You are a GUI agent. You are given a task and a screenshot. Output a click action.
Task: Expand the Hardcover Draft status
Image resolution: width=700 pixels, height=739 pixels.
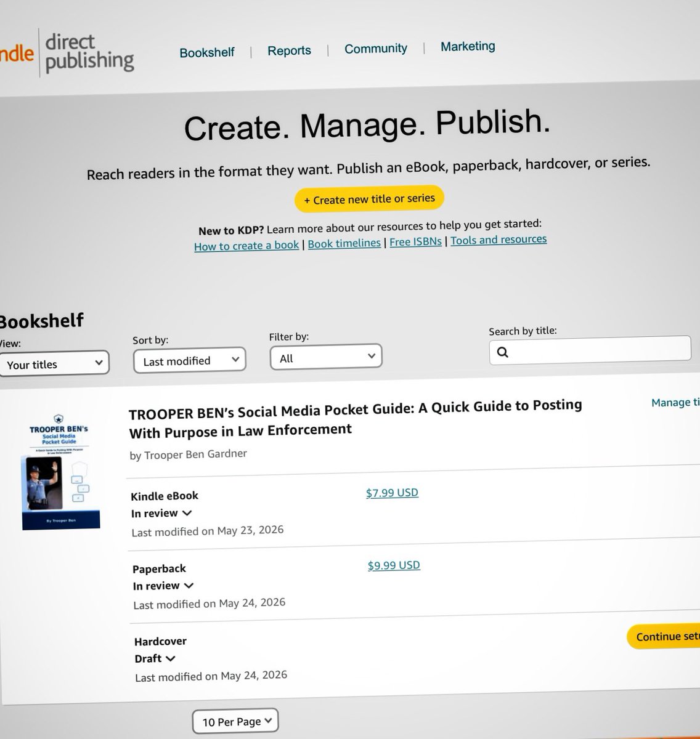[x=155, y=658]
